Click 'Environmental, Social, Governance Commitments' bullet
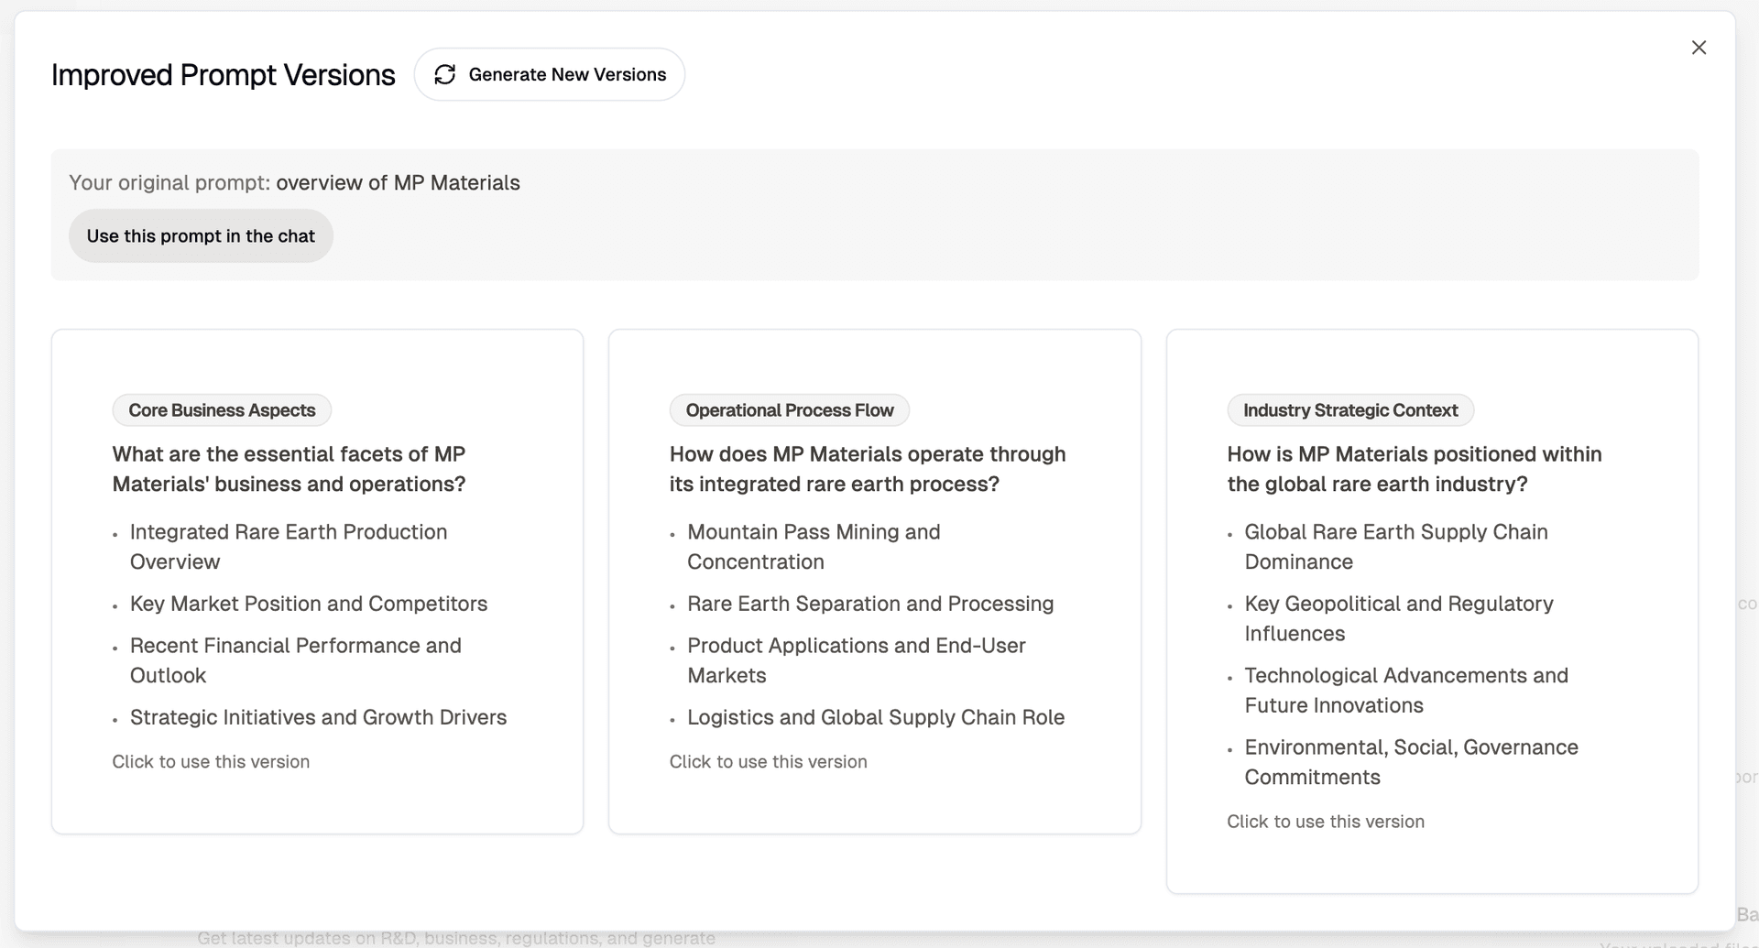This screenshot has height=948, width=1759. tap(1411, 762)
